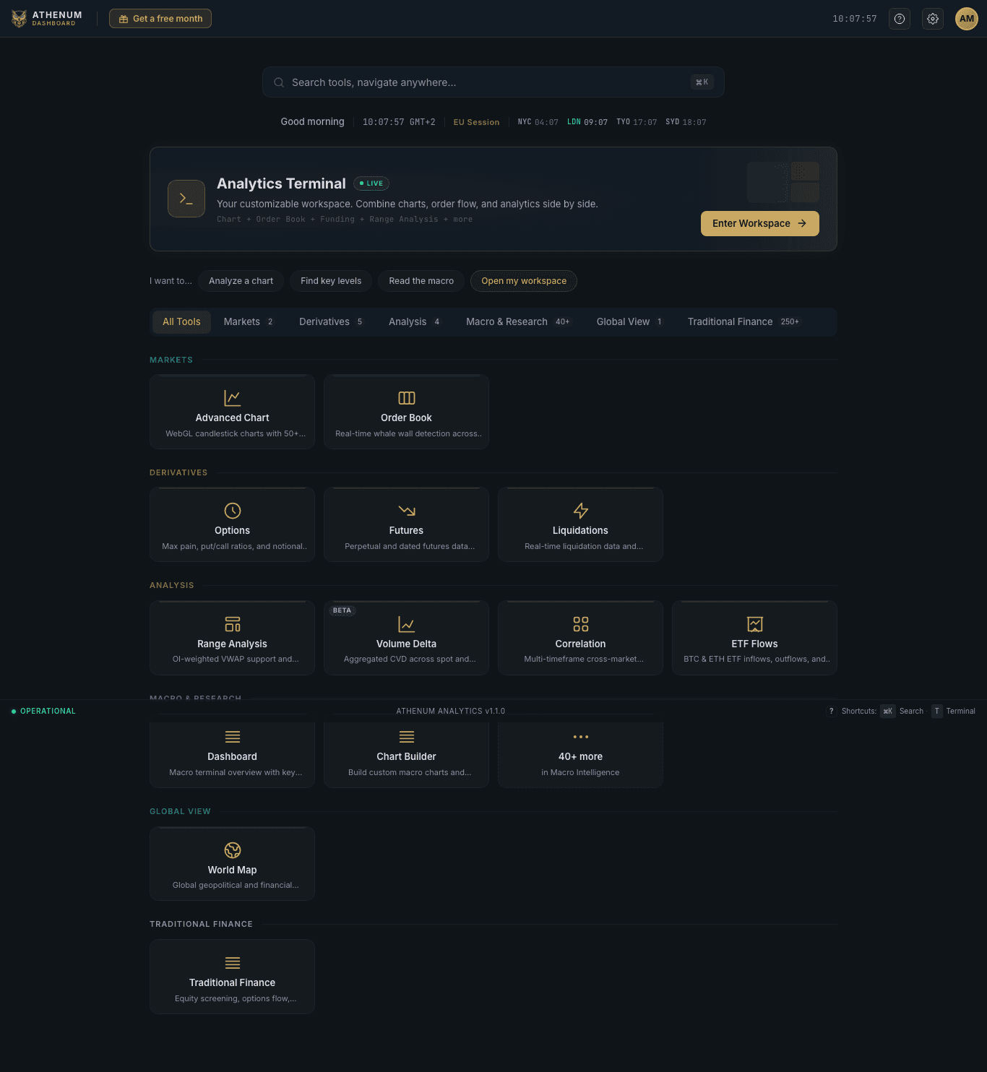Click the Options clock icon
This screenshot has height=1072, width=987.
(232, 511)
